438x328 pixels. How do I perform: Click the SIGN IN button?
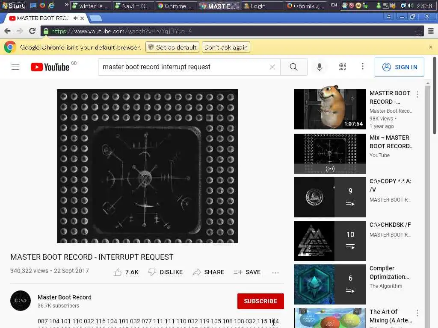399,67
